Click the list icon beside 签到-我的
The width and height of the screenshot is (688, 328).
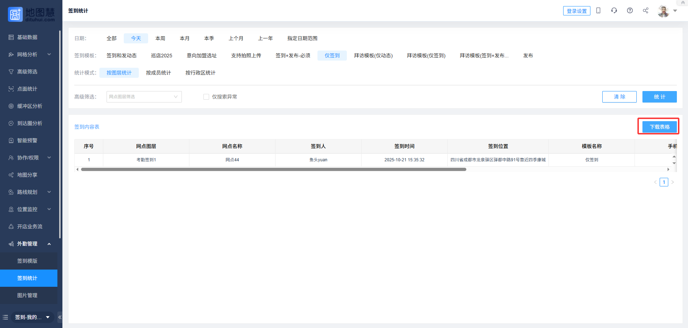(5, 317)
